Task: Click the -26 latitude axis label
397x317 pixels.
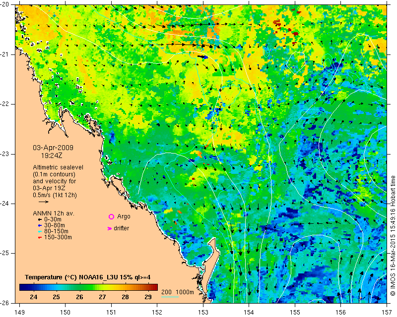Action: [x=5, y=303]
